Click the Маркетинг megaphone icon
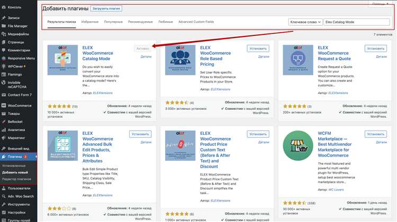The image size is (397, 222). (x=4, y=138)
